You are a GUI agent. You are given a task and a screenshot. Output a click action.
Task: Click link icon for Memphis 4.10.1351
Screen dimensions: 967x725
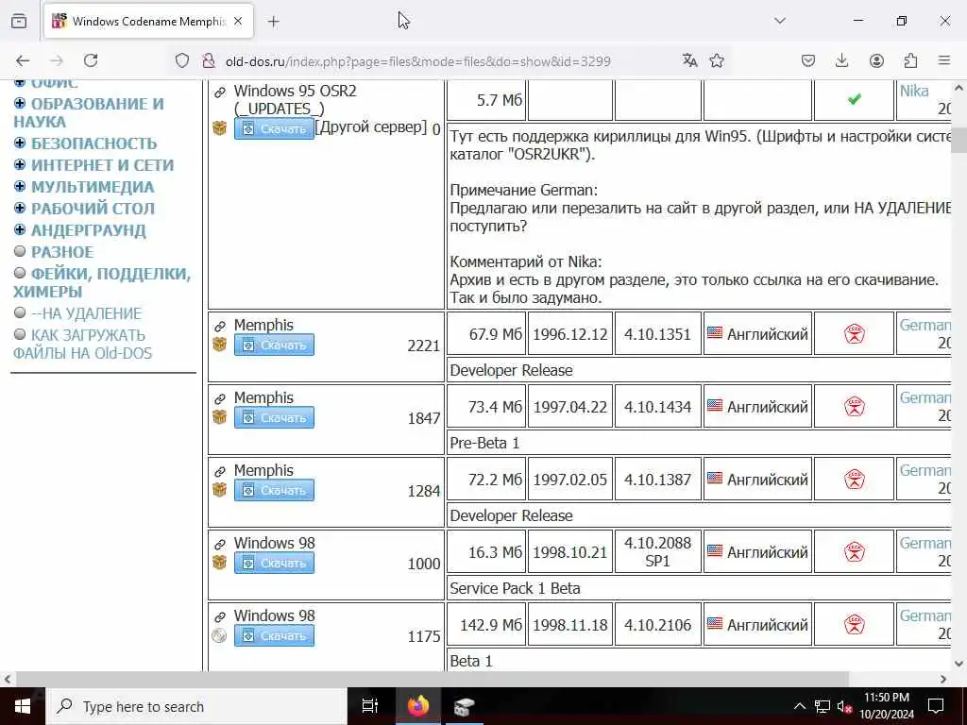point(219,326)
